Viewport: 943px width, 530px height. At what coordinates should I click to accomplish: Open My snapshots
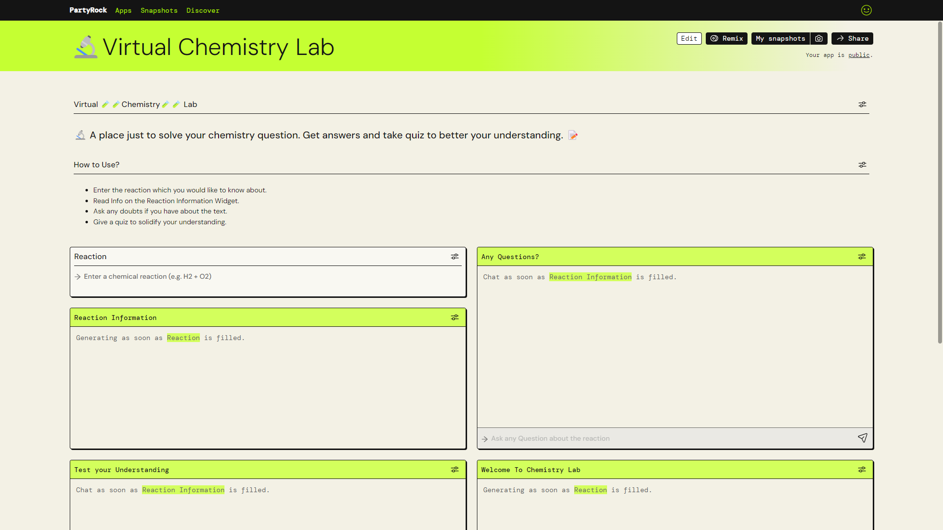coord(780,38)
